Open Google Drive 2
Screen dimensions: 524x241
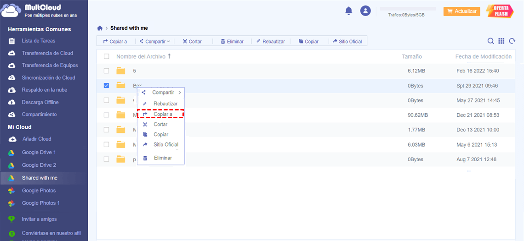pyautogui.click(x=39, y=165)
